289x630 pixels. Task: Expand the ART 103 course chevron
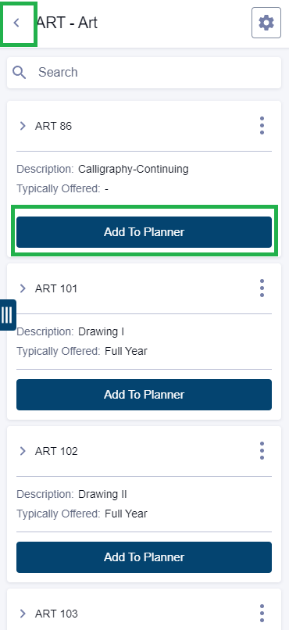point(23,614)
